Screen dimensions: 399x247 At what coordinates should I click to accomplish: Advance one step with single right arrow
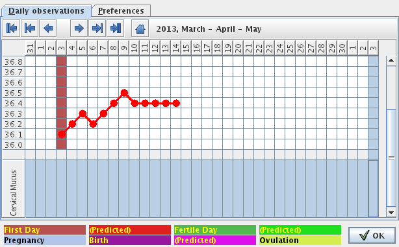(79, 28)
